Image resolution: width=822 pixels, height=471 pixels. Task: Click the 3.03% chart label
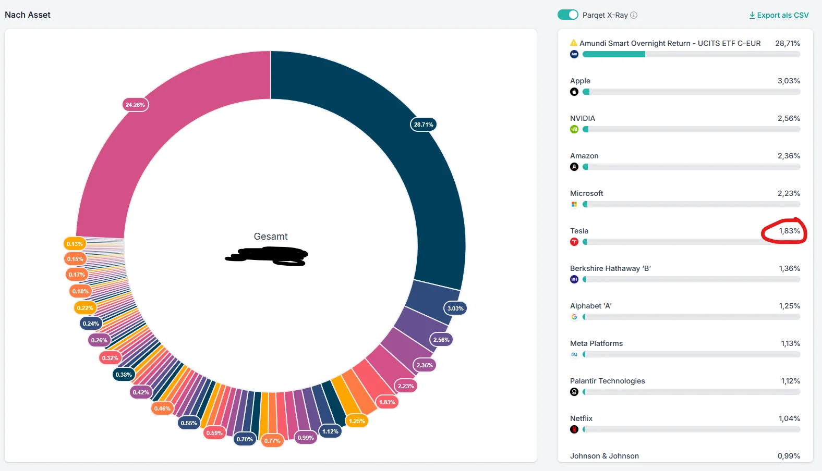[455, 308]
